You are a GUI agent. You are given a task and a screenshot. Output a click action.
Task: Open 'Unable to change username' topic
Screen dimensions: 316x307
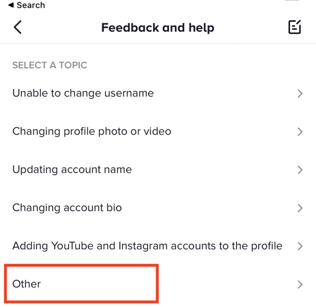click(x=158, y=93)
